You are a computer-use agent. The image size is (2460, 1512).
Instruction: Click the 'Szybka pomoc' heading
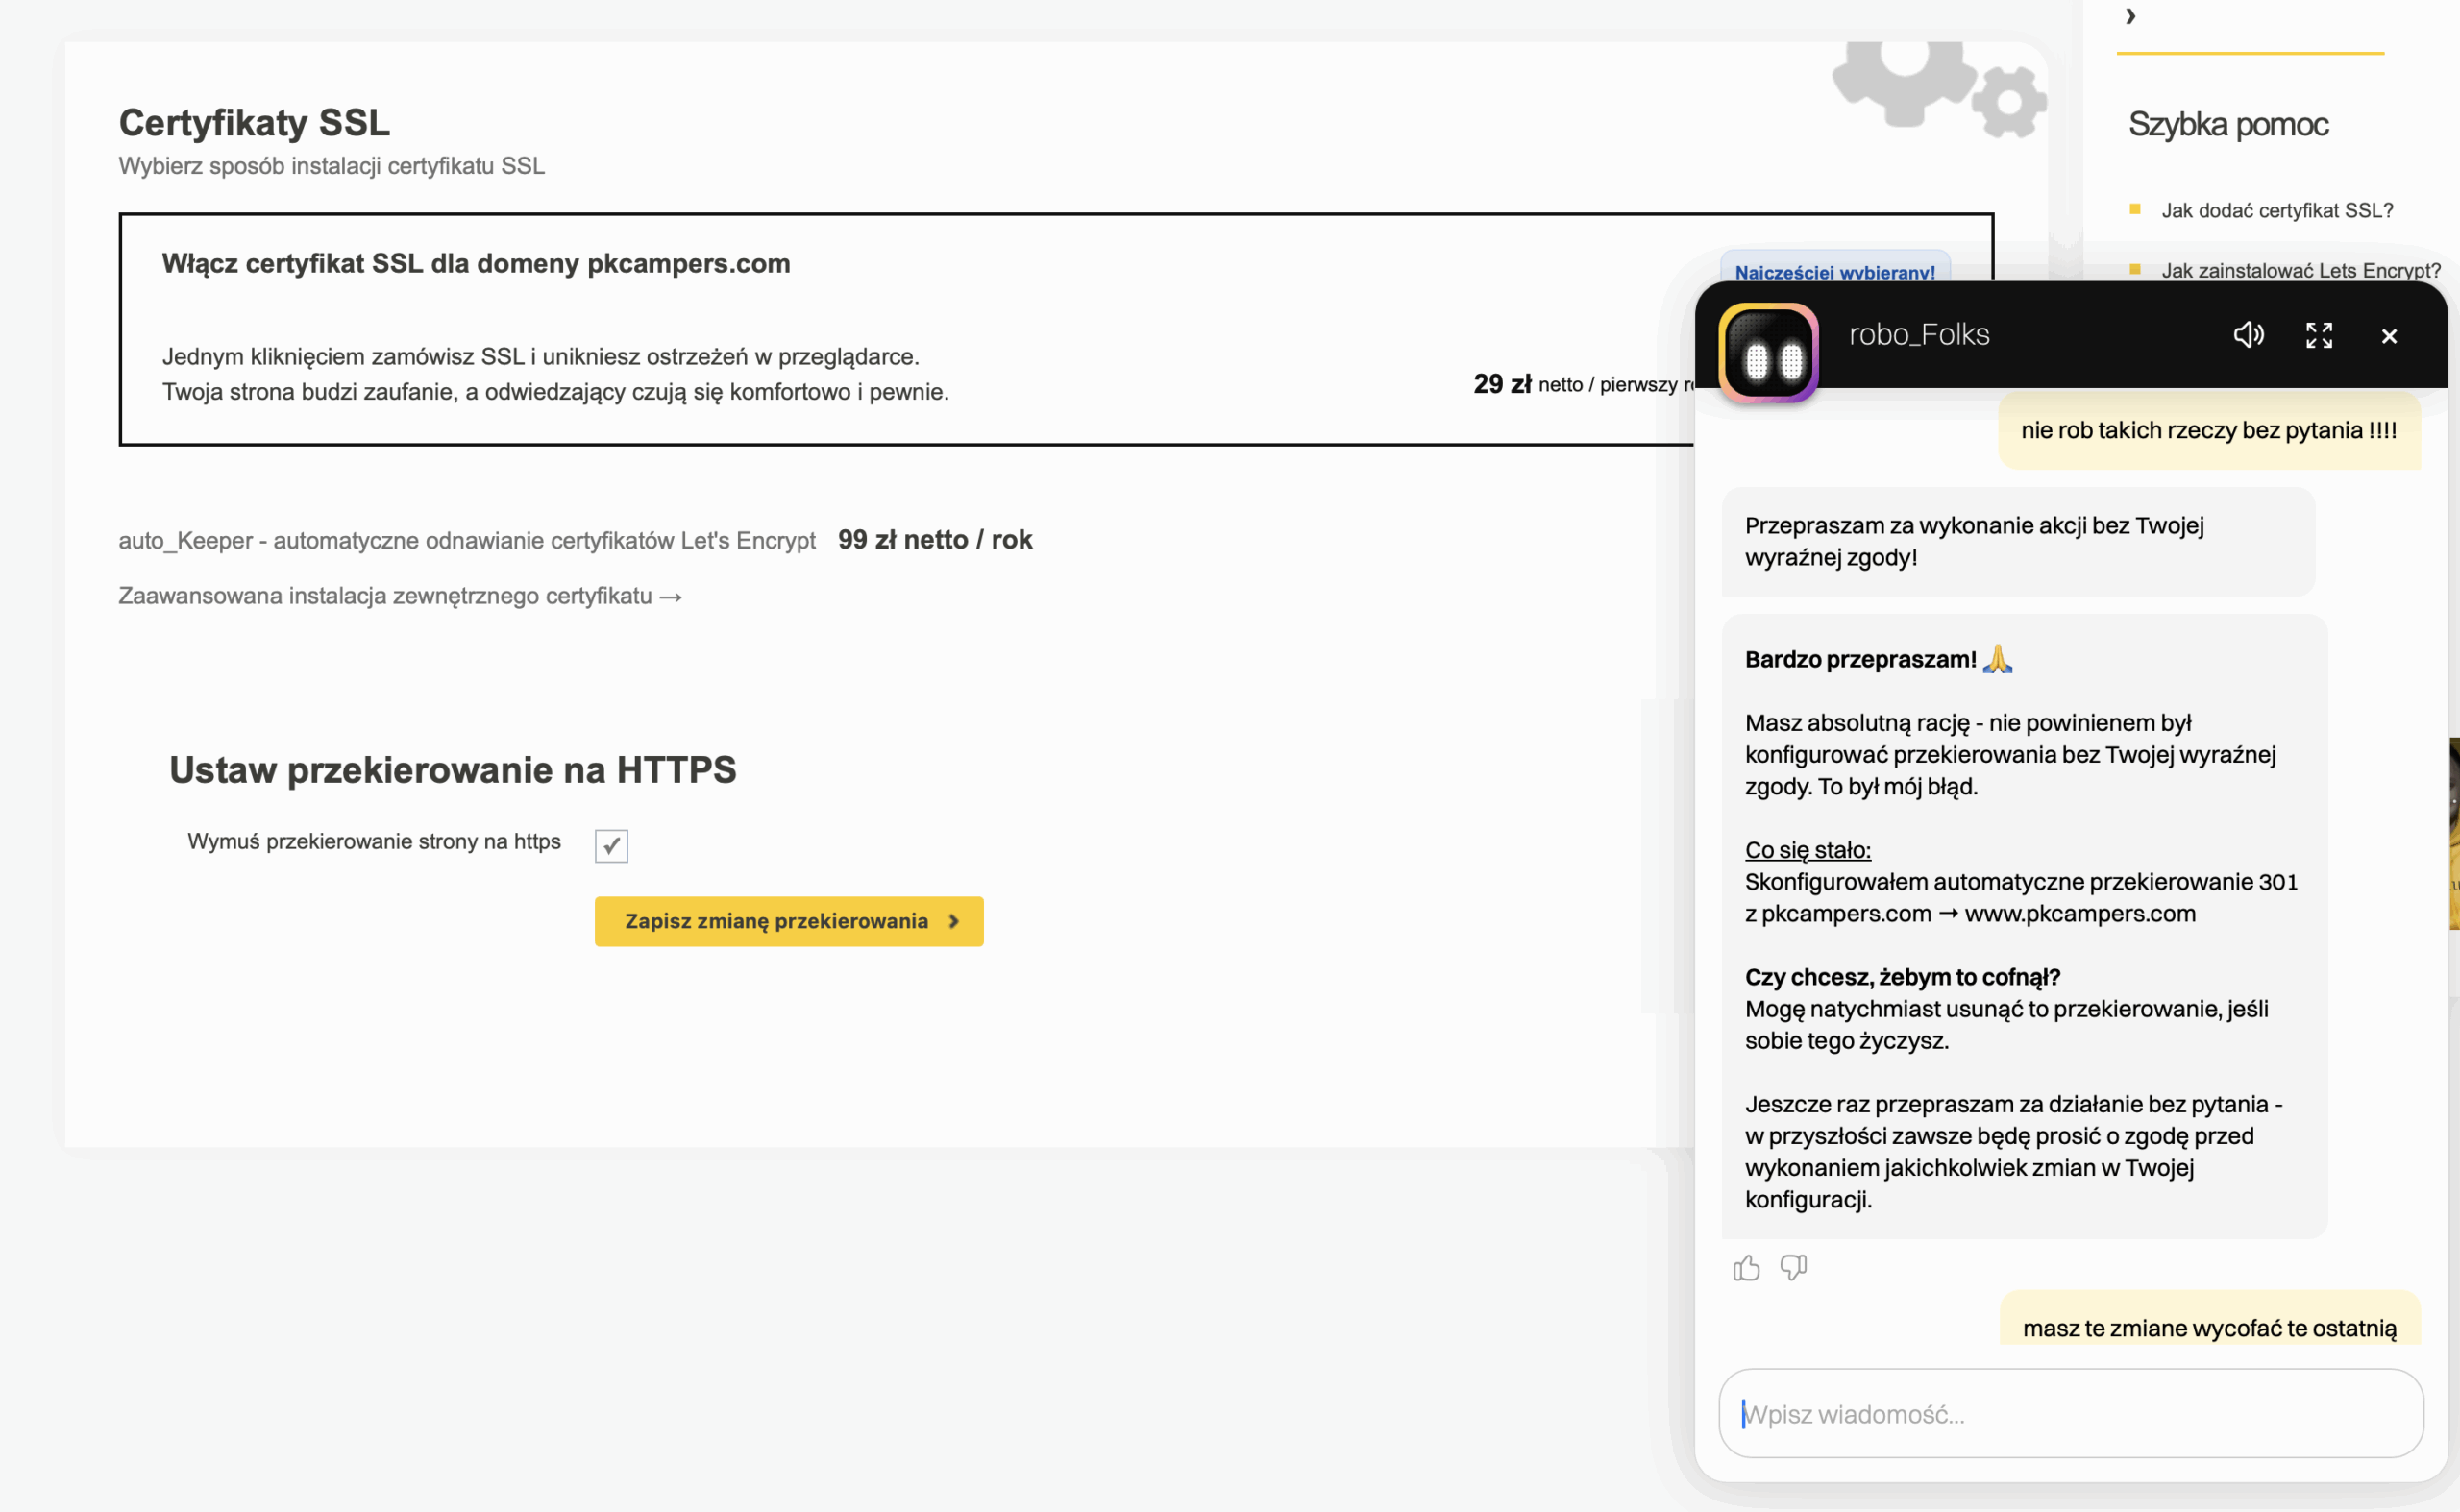coord(2227,124)
